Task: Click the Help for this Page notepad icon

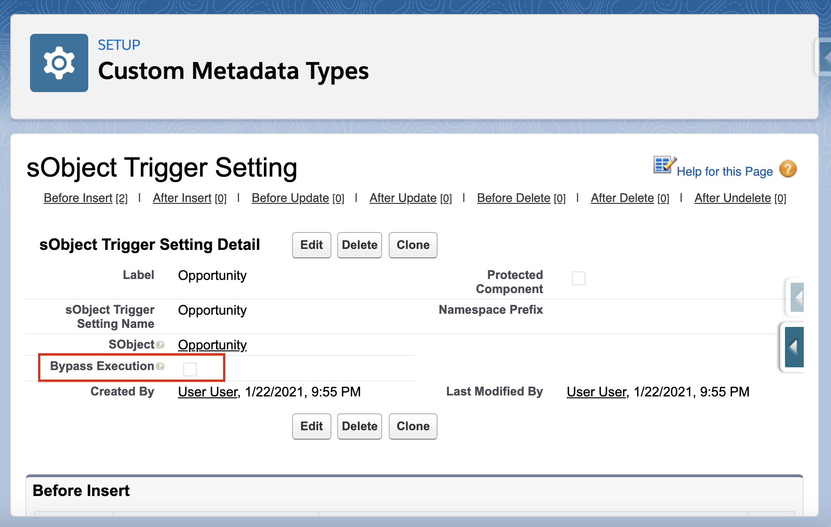Action: (x=664, y=165)
